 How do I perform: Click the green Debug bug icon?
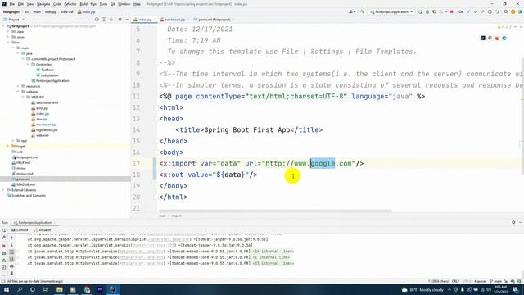tap(427, 11)
